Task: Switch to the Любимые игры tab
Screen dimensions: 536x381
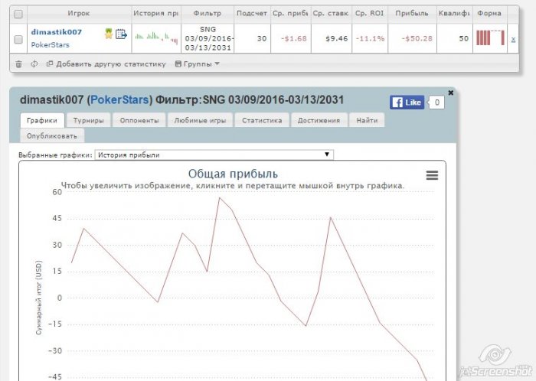Action: (200, 121)
